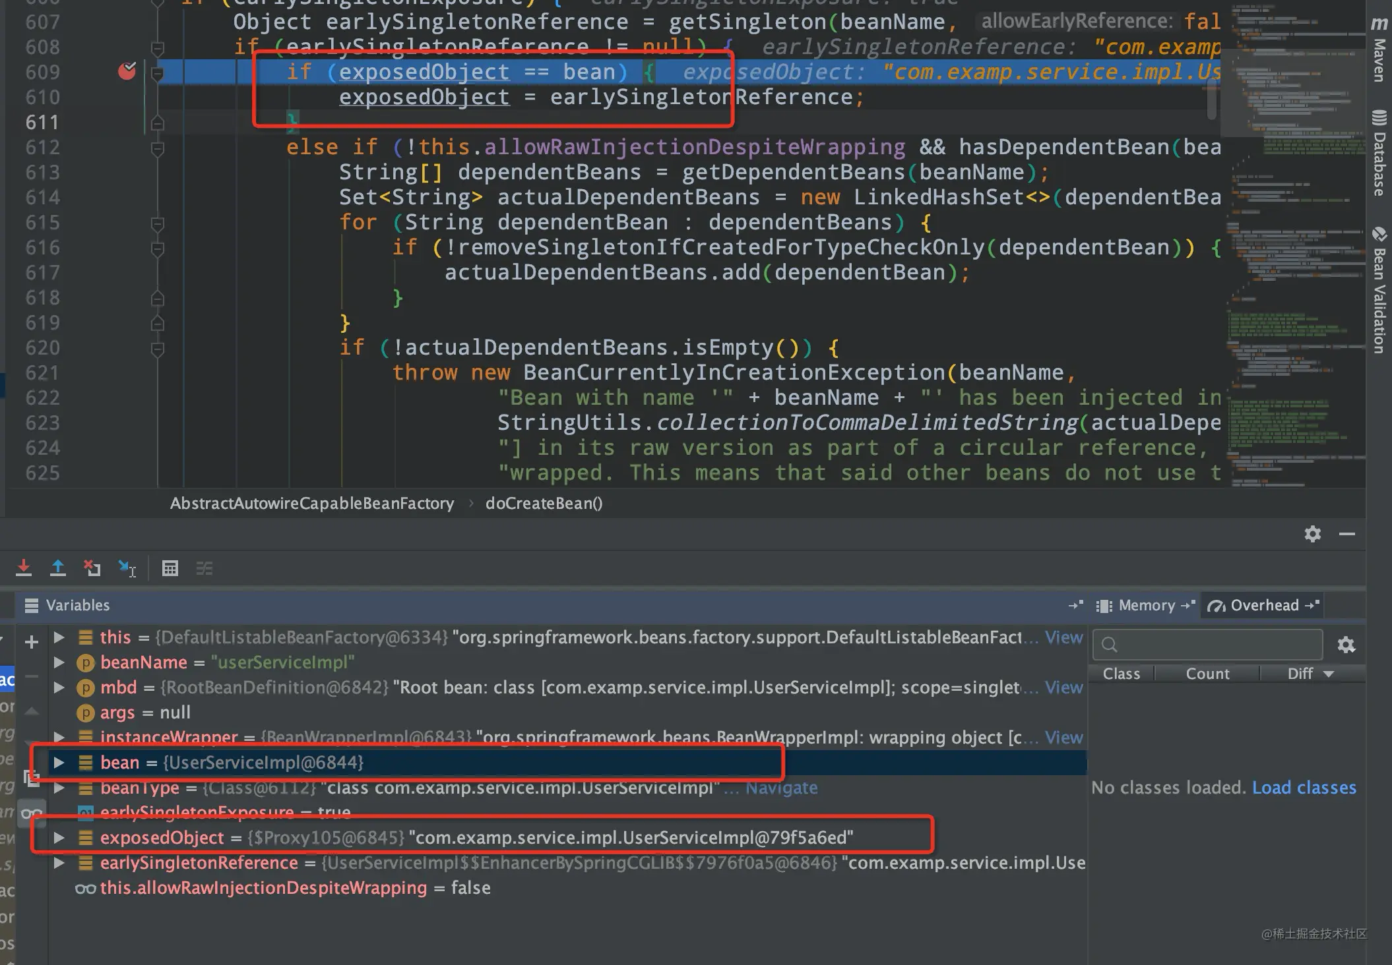Click View link for mbd variable
Viewport: 1392px width, 965px height.
click(1063, 687)
